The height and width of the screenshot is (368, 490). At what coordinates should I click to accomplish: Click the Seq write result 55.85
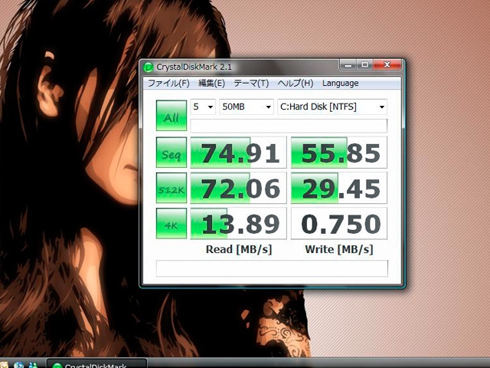339,153
